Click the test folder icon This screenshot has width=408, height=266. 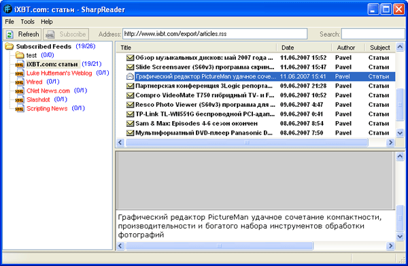pyautogui.click(x=20, y=55)
